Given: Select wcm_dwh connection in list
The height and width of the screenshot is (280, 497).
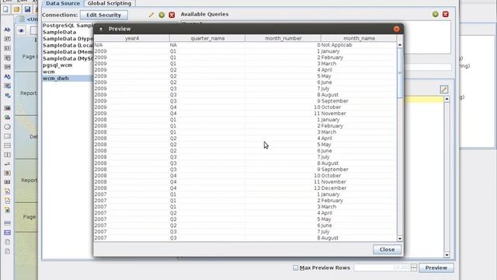Looking at the screenshot, I should tap(68, 78).
